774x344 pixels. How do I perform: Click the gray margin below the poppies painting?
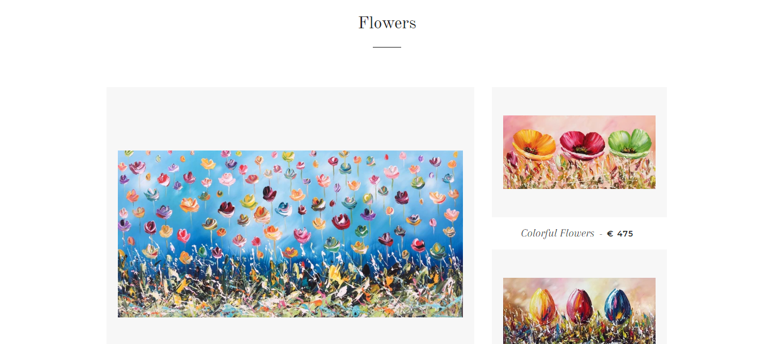(x=579, y=203)
